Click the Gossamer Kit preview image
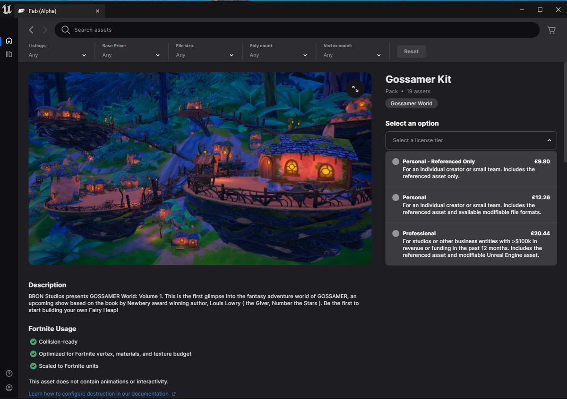The height and width of the screenshot is (399, 567). pos(200,169)
